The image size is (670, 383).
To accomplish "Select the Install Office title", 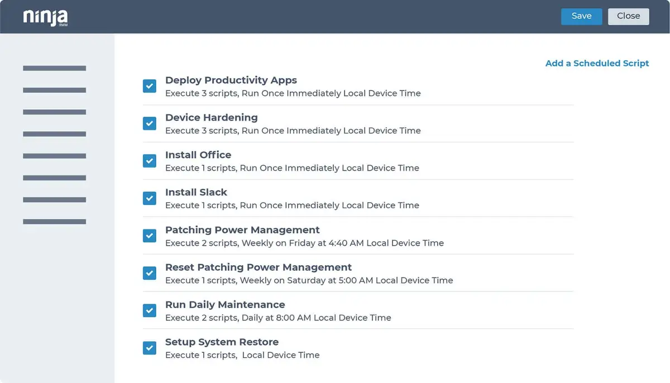I will pyautogui.click(x=198, y=155).
